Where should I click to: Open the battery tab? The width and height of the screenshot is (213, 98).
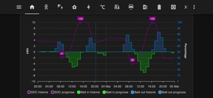pos(159,7)
